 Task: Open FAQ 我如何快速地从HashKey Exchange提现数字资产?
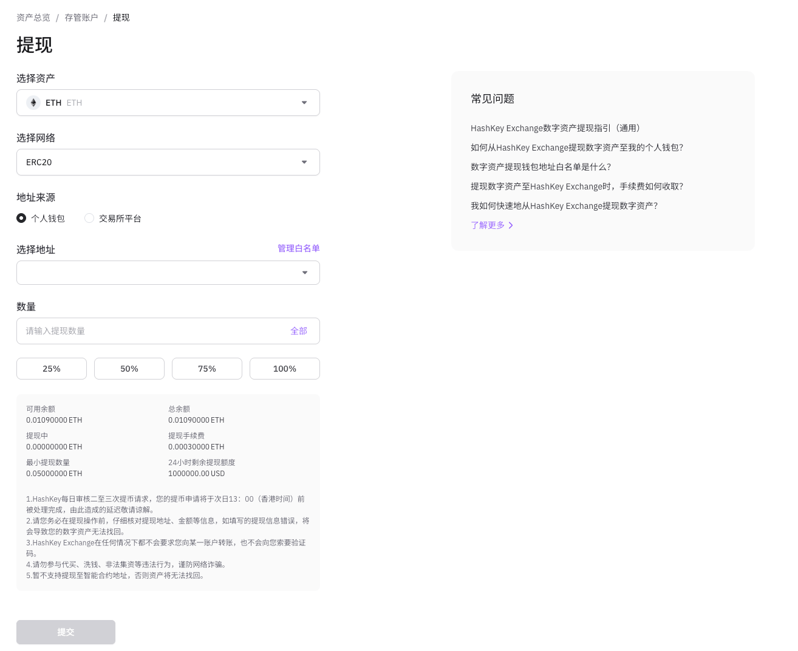(564, 206)
